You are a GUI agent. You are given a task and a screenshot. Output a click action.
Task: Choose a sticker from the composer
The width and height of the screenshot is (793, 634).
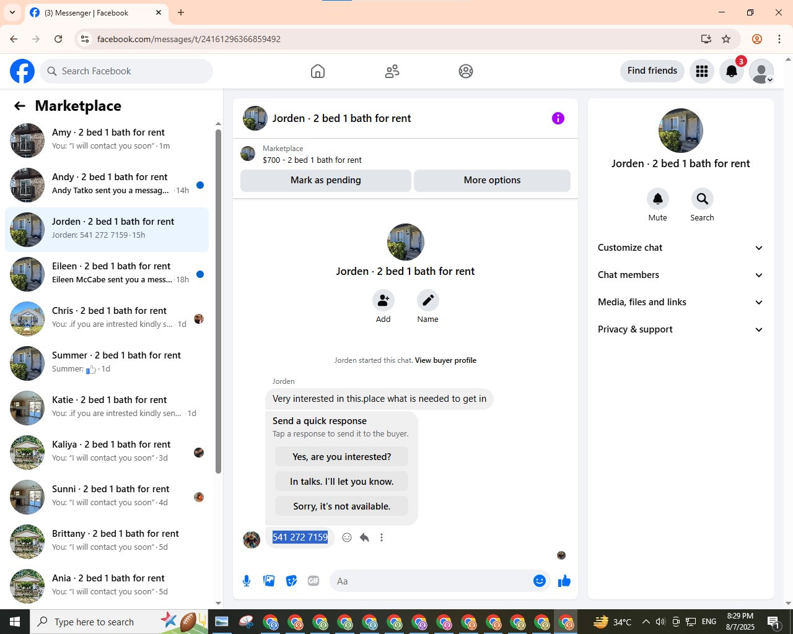point(291,581)
